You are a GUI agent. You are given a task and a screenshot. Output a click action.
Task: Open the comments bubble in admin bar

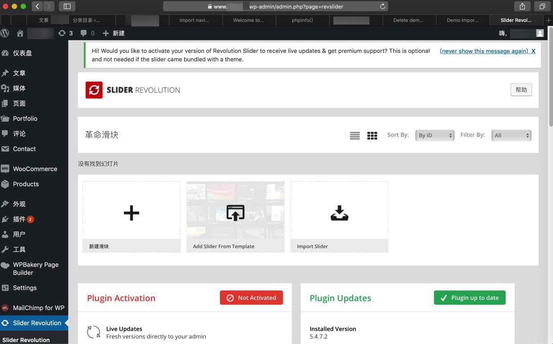(87, 33)
